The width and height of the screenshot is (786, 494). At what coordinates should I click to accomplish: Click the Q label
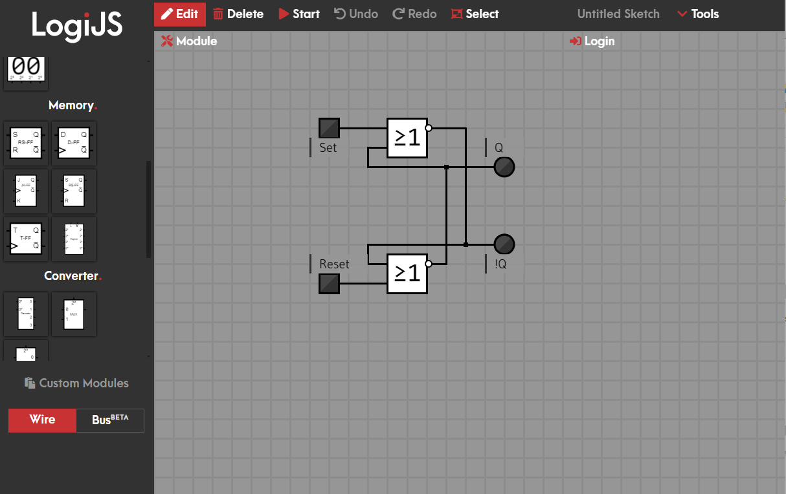coord(499,147)
